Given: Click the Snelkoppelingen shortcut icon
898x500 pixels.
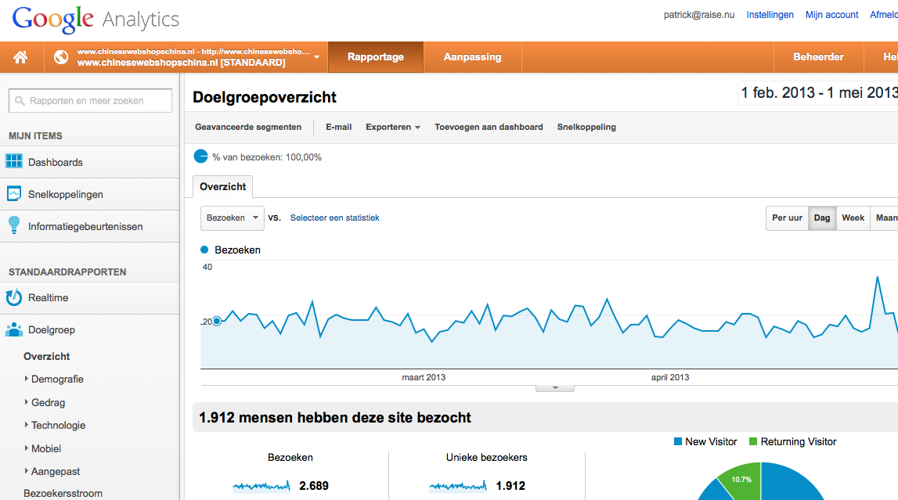Looking at the screenshot, I should pos(14,193).
